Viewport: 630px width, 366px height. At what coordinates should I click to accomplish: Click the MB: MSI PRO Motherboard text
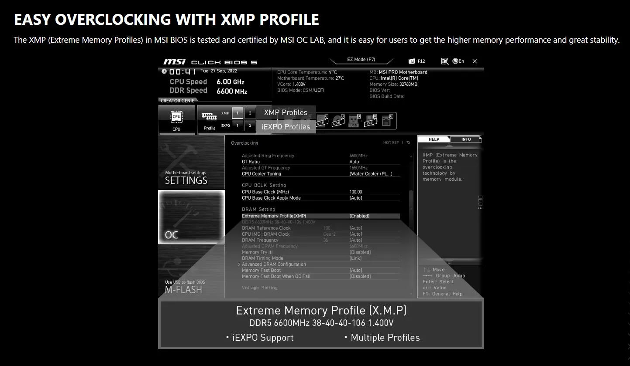pos(398,72)
